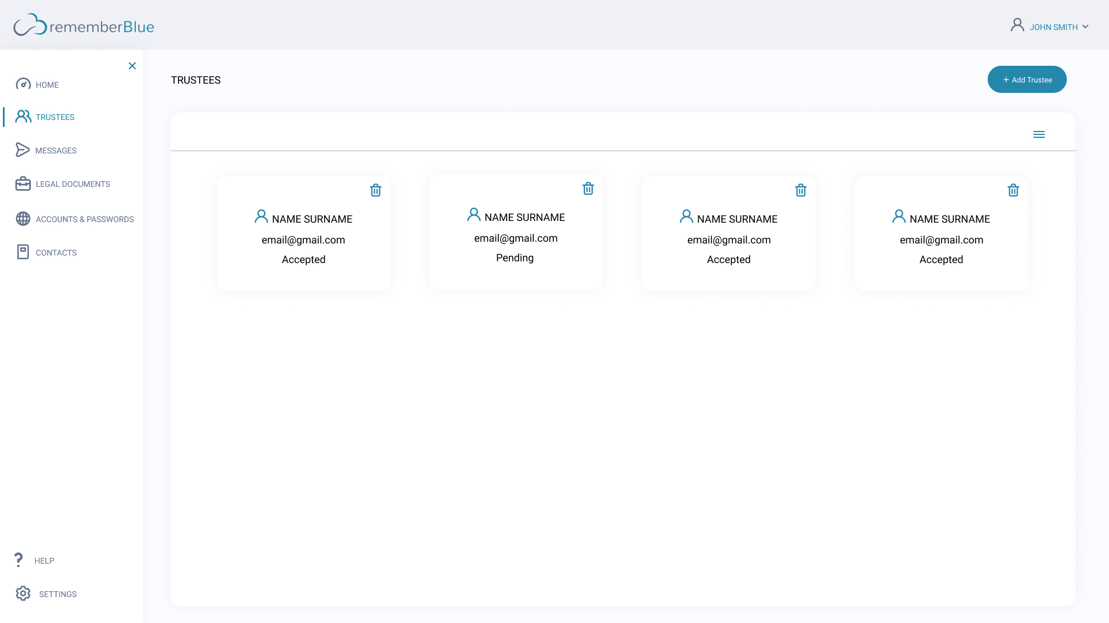Click the John Smith profile avatar icon
The image size is (1109, 623).
(x=1017, y=25)
